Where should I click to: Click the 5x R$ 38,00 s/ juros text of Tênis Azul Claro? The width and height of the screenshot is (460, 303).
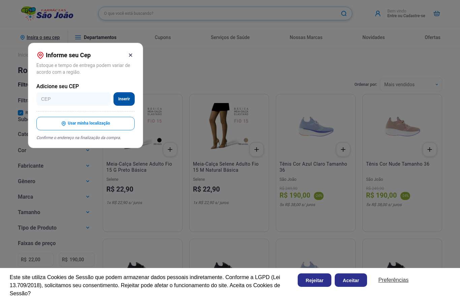297,205
